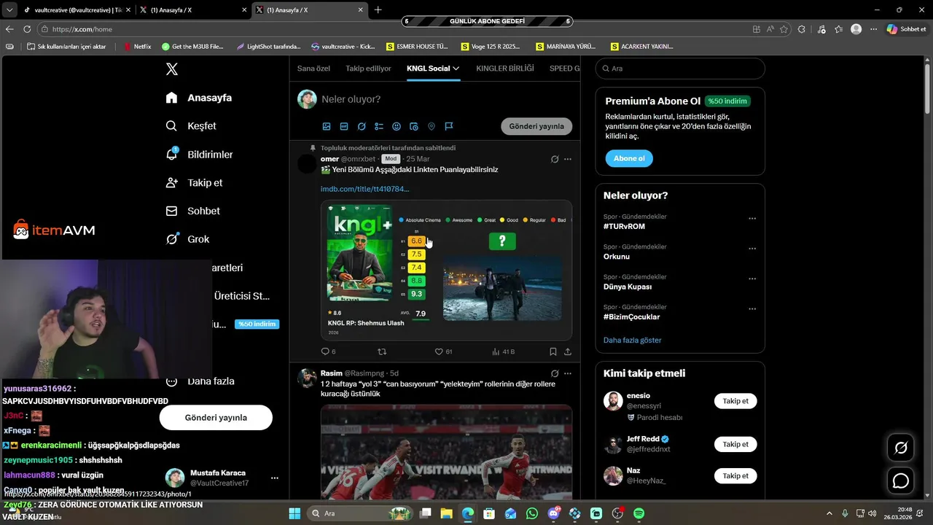Open WhatsApp in Windows taskbar
The width and height of the screenshot is (933, 525).
point(532,514)
